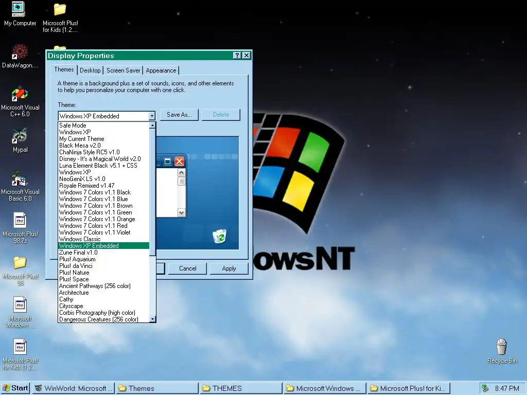
Task: Click the theme list scroll down arrow
Action: [152, 319]
